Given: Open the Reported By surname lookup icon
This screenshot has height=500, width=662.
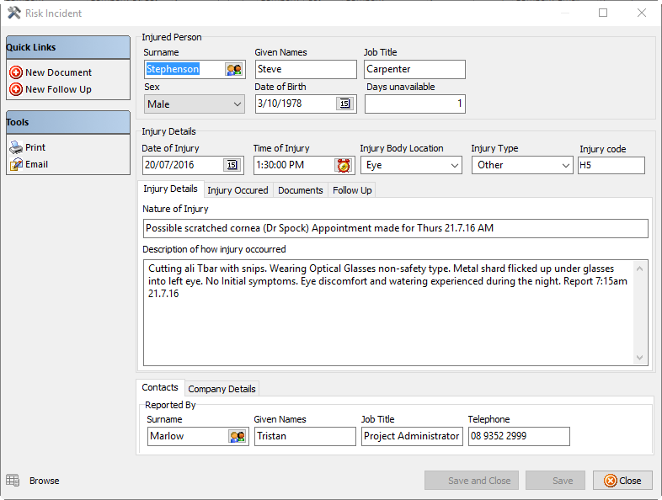Looking at the screenshot, I should pyautogui.click(x=237, y=436).
